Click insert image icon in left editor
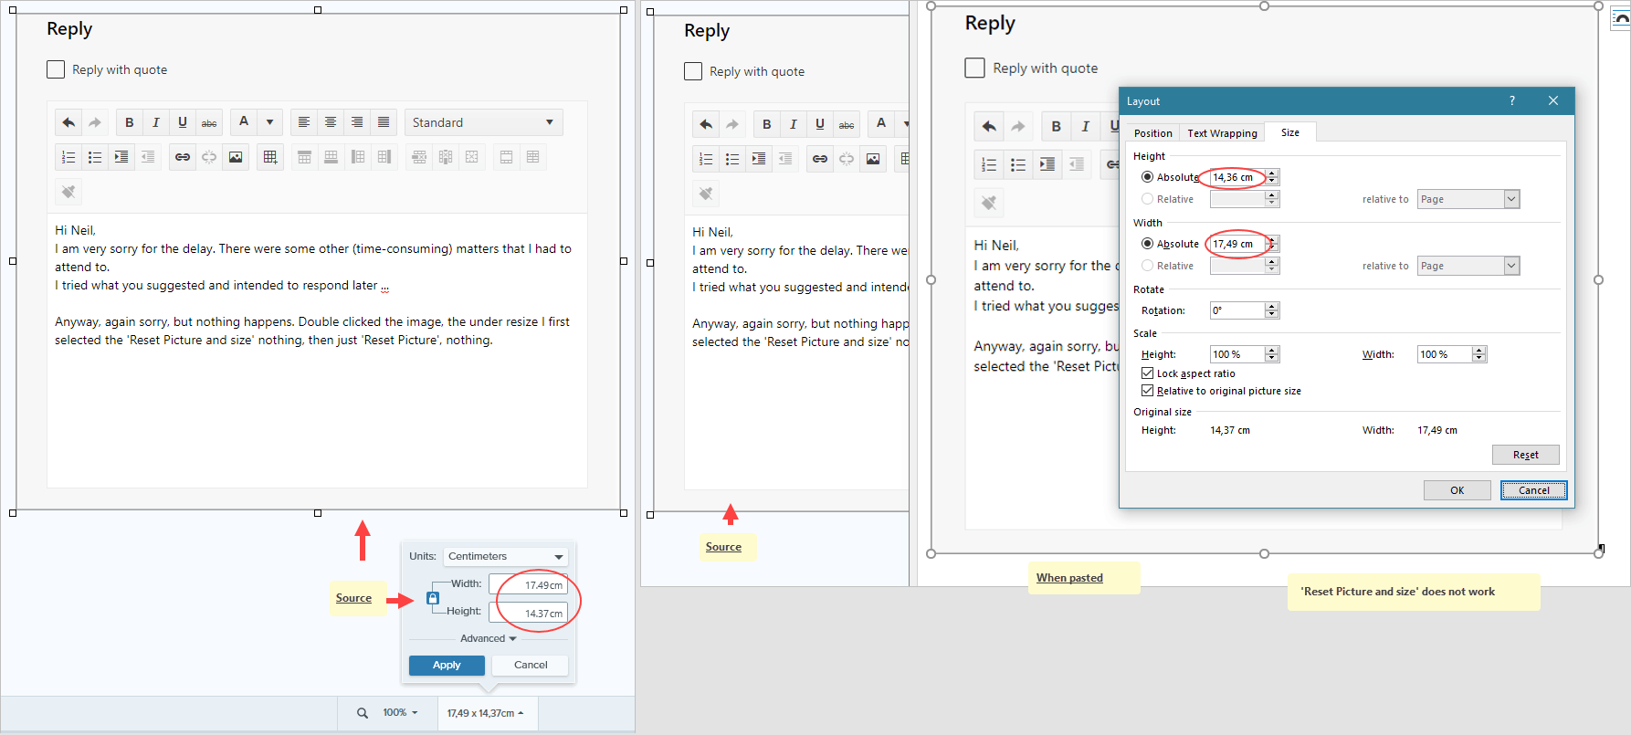Viewport: 1631px width, 735px height. (236, 157)
